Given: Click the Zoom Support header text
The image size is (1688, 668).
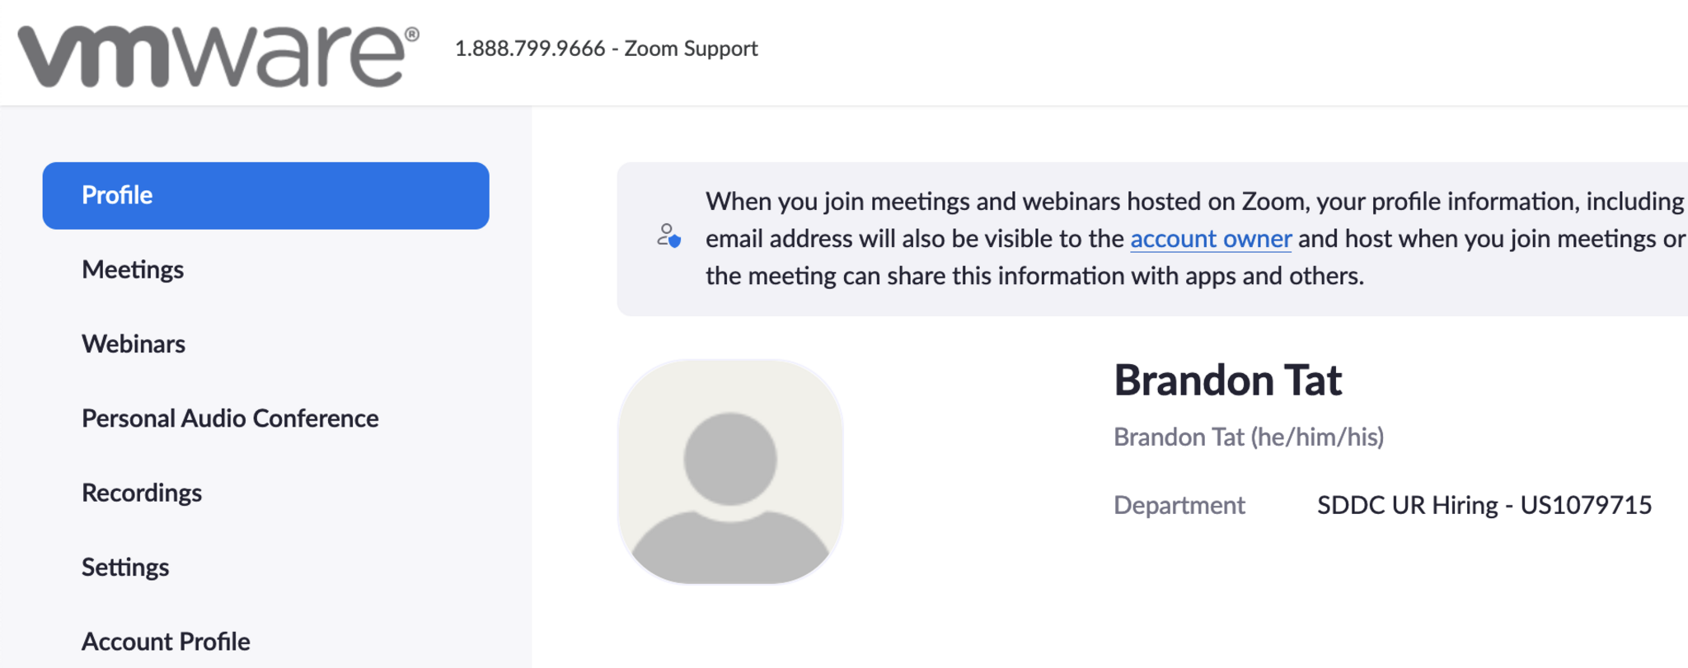Looking at the screenshot, I should point(691,49).
